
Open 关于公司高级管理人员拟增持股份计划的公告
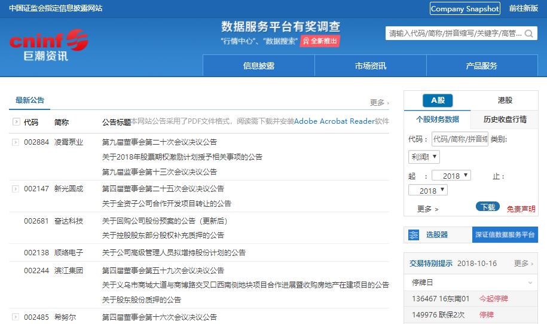(174, 252)
